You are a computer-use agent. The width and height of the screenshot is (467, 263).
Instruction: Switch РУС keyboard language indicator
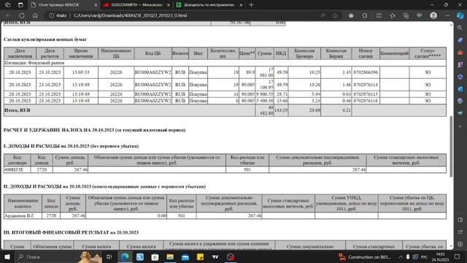[x=425, y=256]
